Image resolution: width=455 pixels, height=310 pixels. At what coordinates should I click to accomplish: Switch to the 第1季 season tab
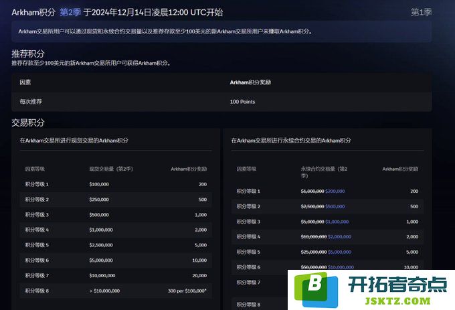(421, 12)
